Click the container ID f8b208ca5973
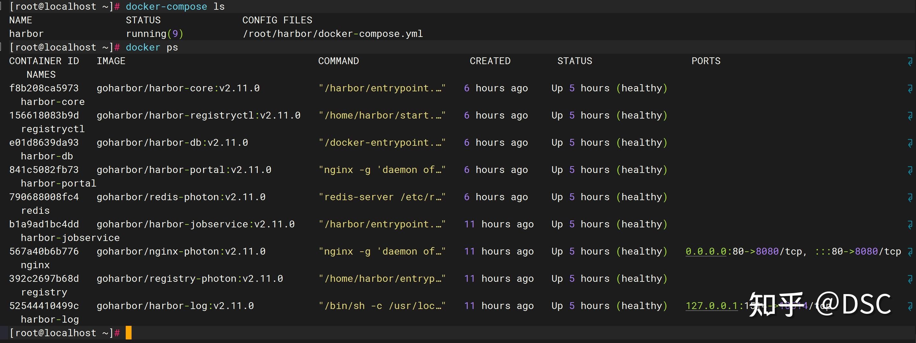 [x=44, y=88]
